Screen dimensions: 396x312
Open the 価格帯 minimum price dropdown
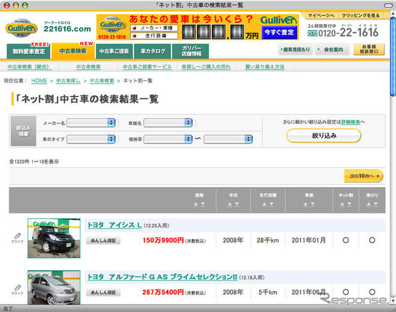(x=168, y=139)
